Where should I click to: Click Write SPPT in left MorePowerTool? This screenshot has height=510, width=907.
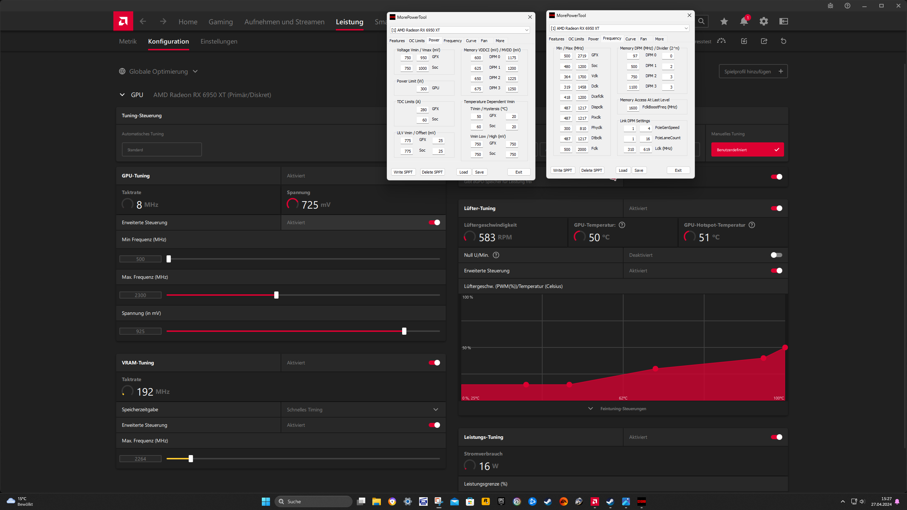pyautogui.click(x=403, y=172)
